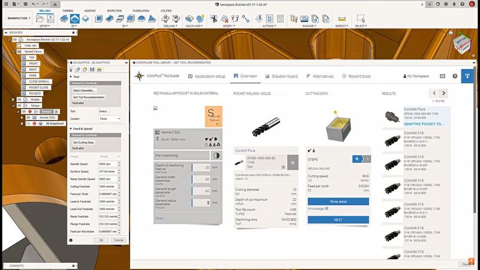
Task: Open the MANUFACTURE workspace dropdown
Action: pyautogui.click(x=19, y=19)
